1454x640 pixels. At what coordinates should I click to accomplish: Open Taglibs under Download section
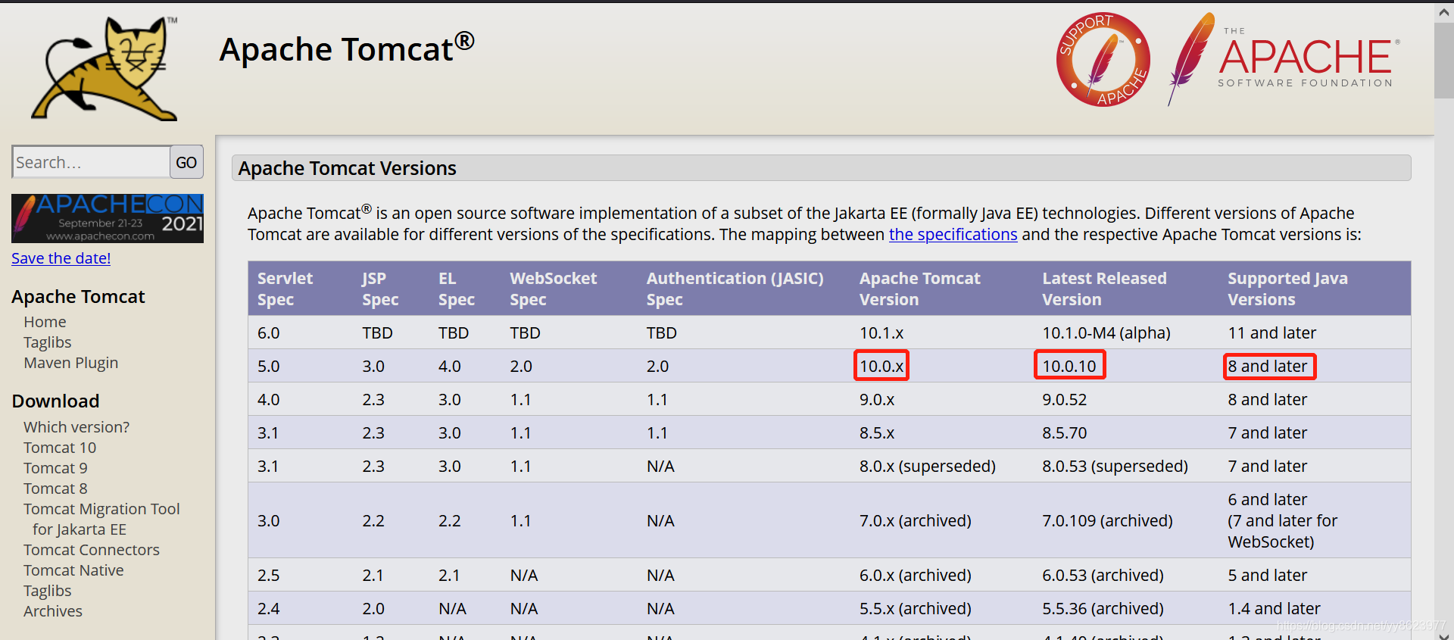47,591
